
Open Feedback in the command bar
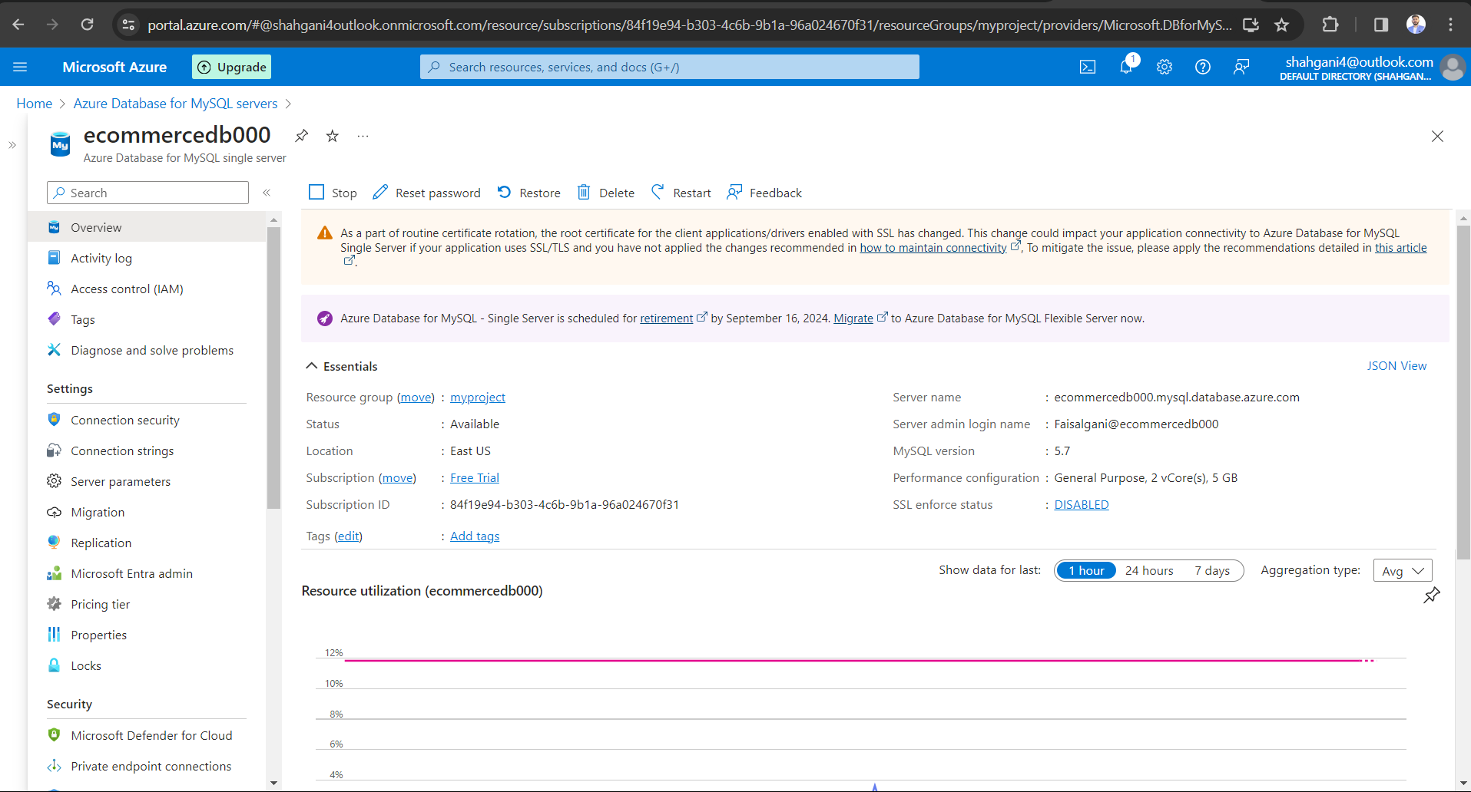click(764, 193)
